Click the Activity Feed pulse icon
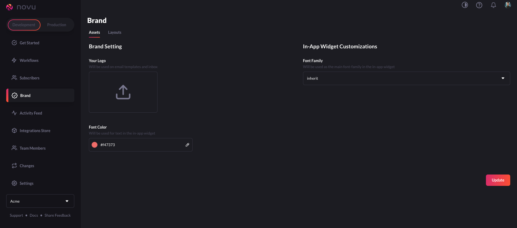Viewport: 517px width, 228px height. coord(14,113)
